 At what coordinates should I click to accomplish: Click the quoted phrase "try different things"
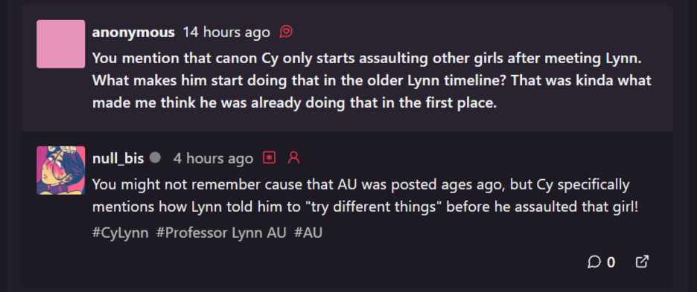pos(371,207)
